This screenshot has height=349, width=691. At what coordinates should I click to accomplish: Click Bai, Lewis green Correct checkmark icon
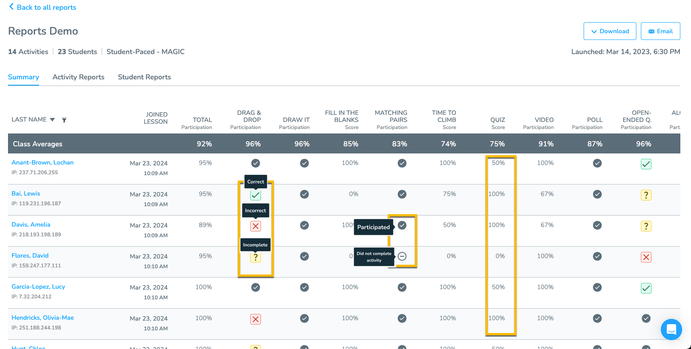(x=256, y=195)
